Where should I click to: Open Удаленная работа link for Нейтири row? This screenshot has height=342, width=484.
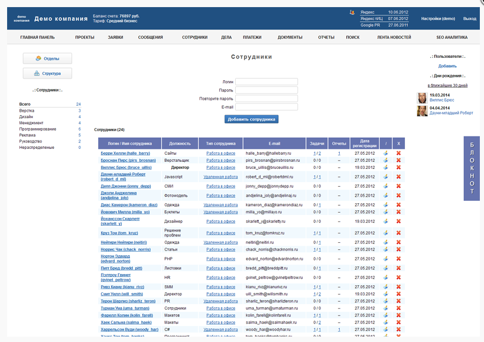[220, 242]
